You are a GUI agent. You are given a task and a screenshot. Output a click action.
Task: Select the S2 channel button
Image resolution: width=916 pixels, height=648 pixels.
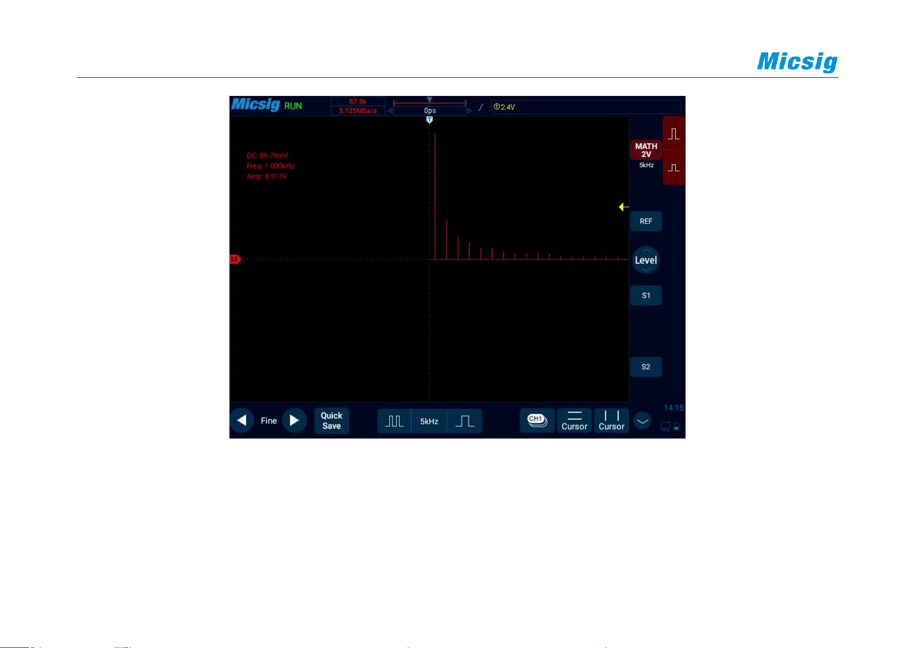646,367
